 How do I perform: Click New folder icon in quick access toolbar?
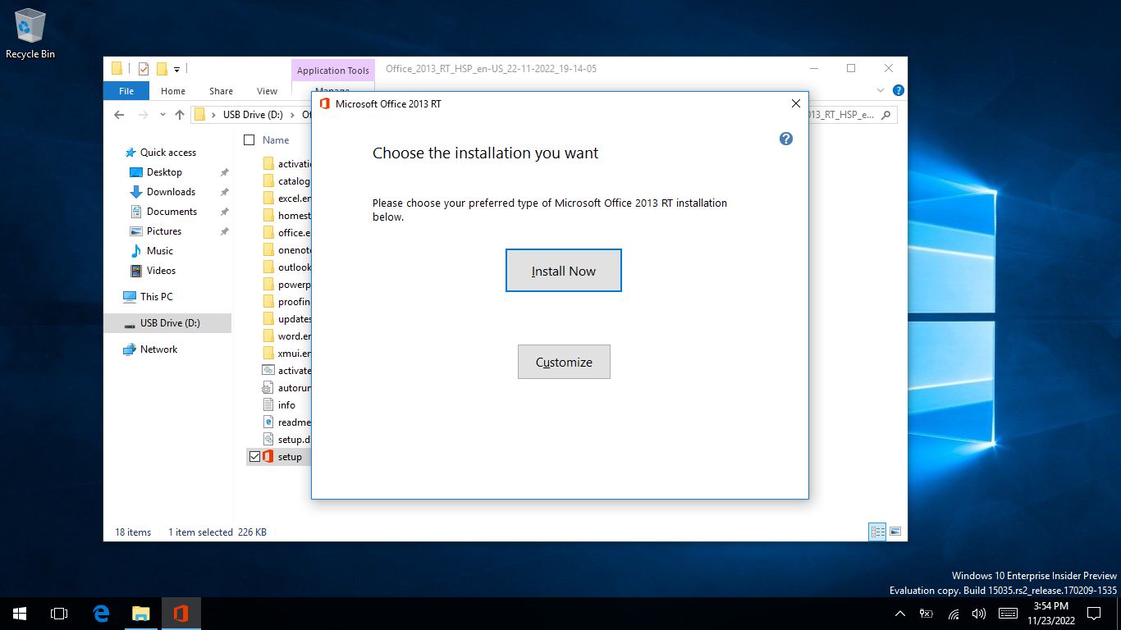162,69
